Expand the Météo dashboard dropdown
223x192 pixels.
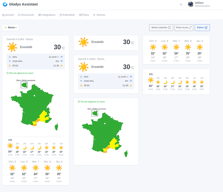point(10,28)
